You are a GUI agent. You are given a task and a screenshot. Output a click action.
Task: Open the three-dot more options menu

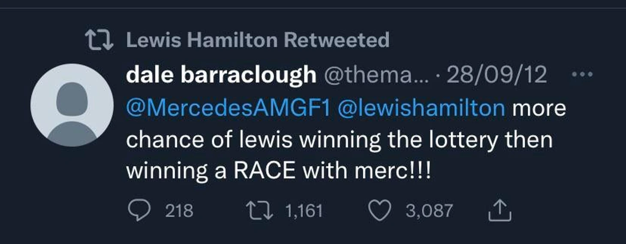click(582, 74)
